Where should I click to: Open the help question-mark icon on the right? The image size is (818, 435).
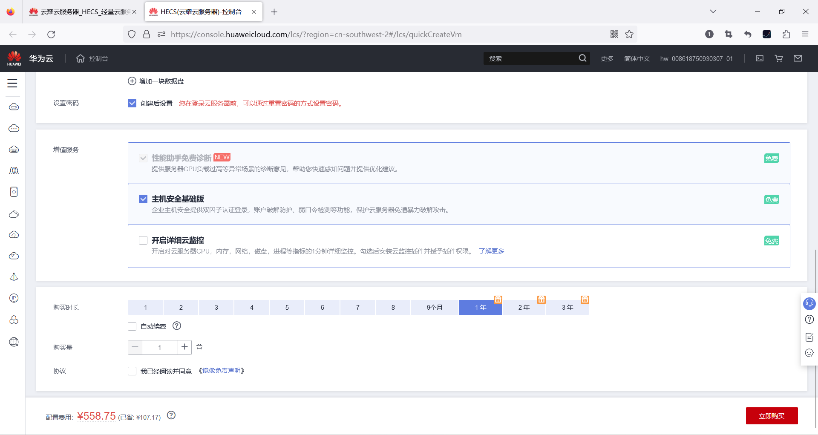[809, 320]
